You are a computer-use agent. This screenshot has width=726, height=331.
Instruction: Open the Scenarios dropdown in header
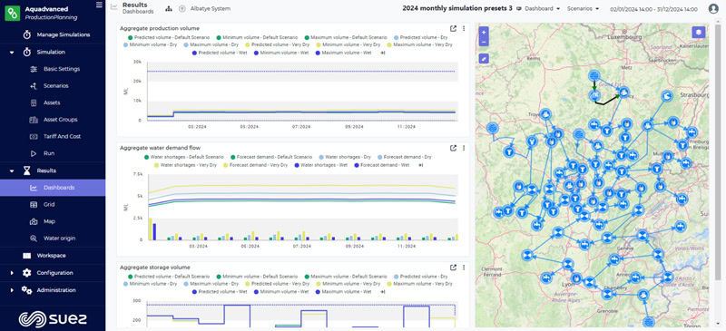(x=583, y=9)
